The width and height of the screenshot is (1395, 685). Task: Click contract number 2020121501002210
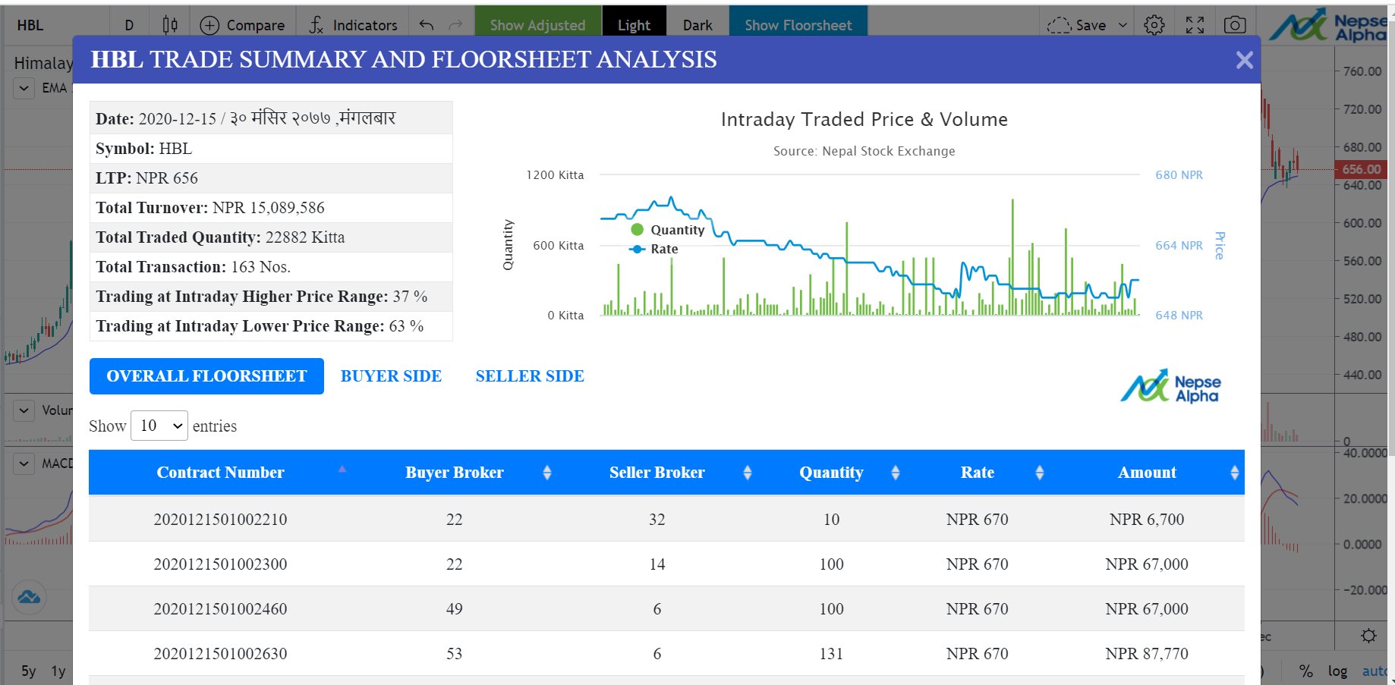click(220, 520)
